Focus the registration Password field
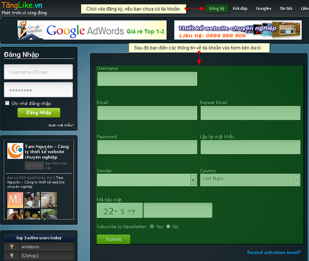The width and height of the screenshot is (309, 261). [147, 147]
